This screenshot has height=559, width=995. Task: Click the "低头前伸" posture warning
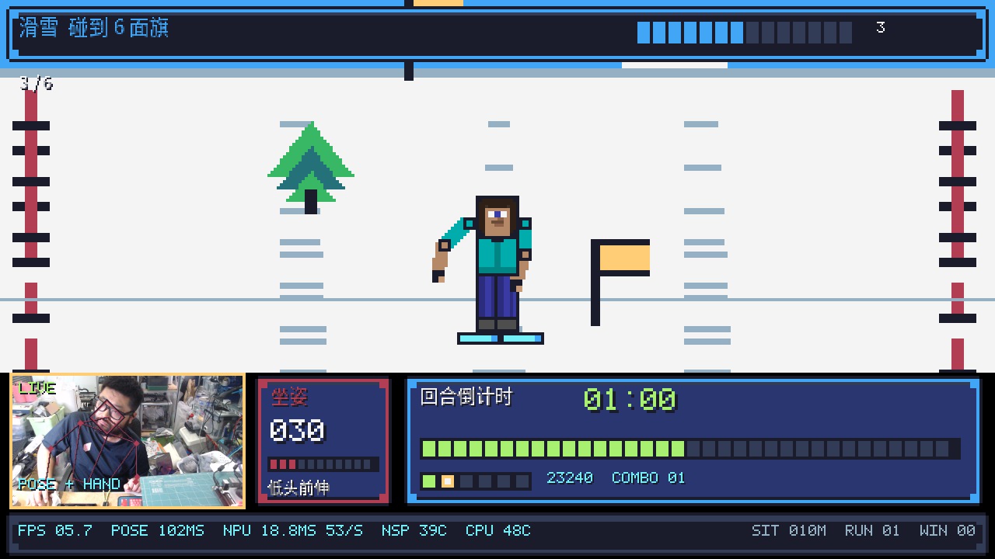click(x=298, y=488)
